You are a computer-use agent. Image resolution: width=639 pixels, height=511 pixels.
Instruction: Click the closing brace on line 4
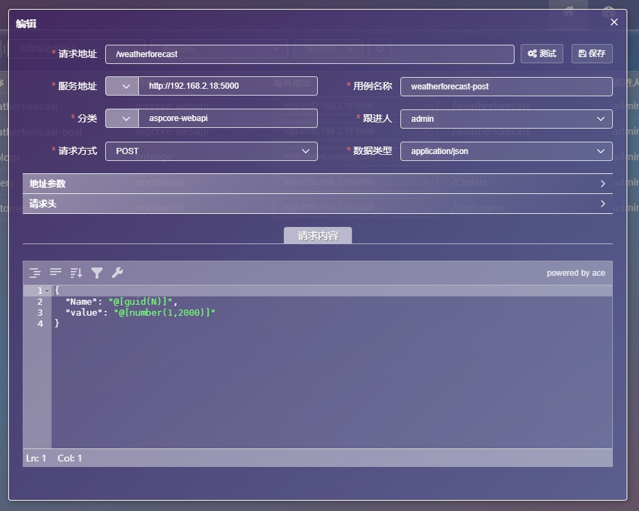click(57, 323)
